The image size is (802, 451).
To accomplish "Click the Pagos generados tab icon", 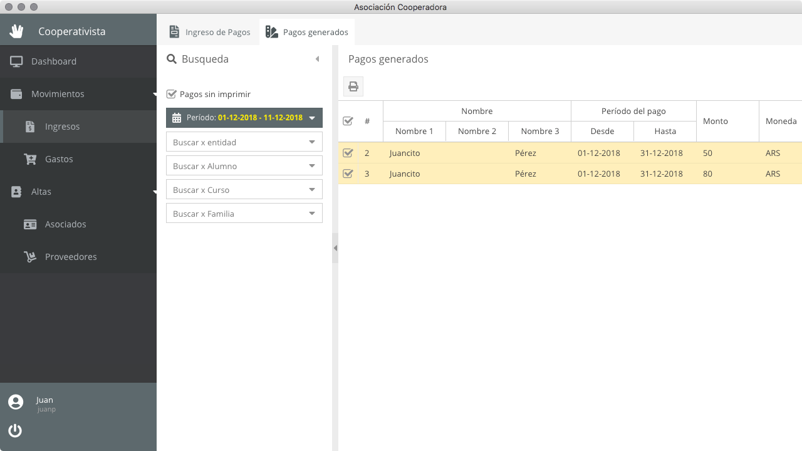I will pos(271,32).
